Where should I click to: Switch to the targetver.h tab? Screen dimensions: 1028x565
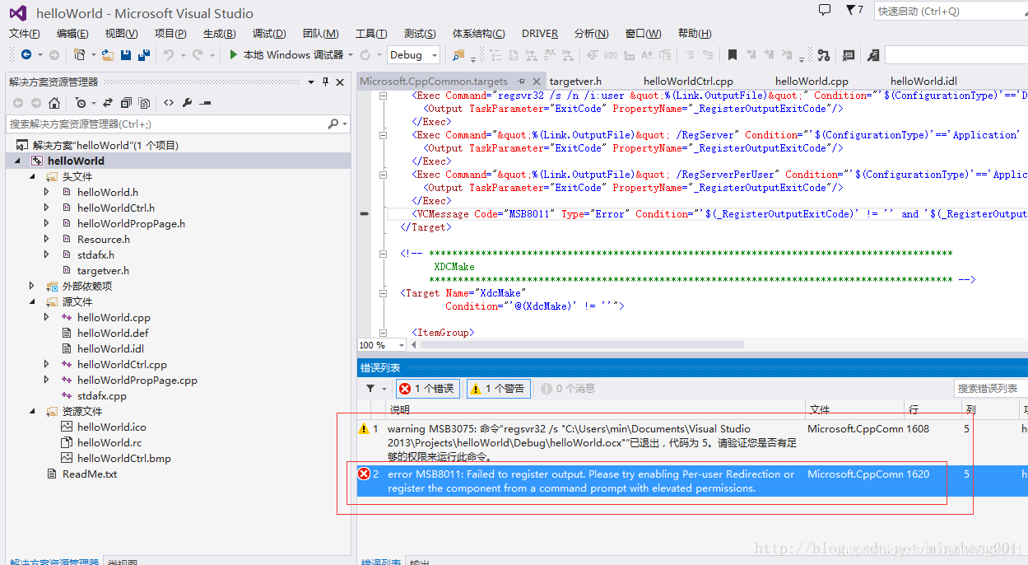point(575,82)
